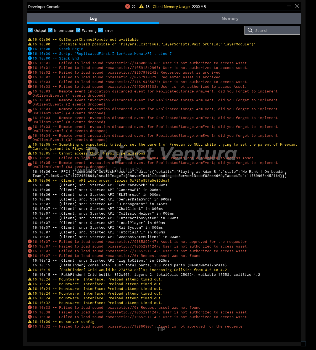Switch to the Memory tab

point(230,18)
